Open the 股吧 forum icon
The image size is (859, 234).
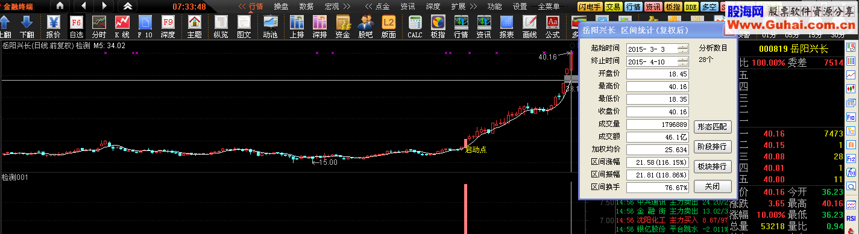(365, 23)
